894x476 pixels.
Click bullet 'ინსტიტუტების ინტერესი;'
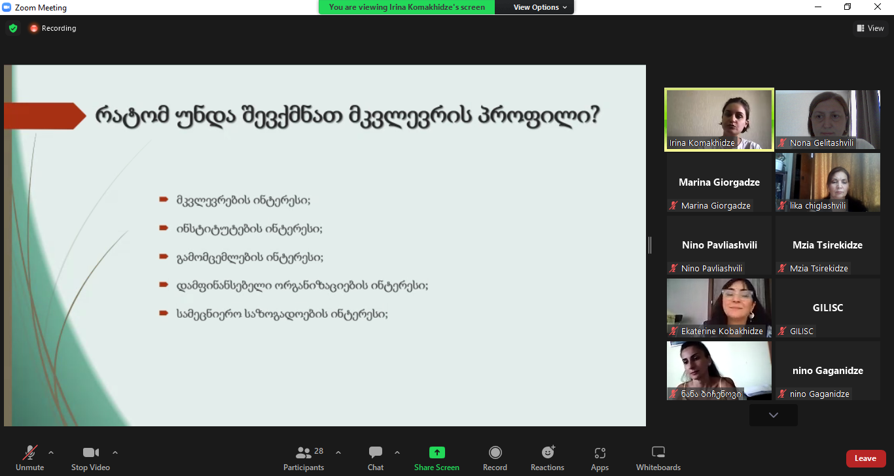pyautogui.click(x=249, y=228)
